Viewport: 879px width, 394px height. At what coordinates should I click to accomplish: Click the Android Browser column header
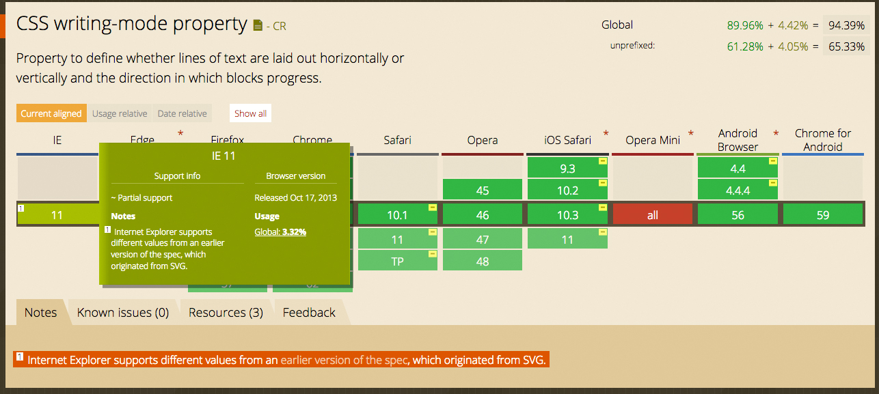point(738,140)
